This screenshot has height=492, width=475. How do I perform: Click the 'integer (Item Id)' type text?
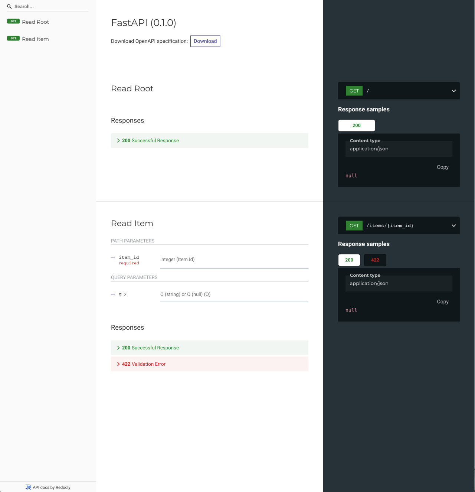point(177,260)
